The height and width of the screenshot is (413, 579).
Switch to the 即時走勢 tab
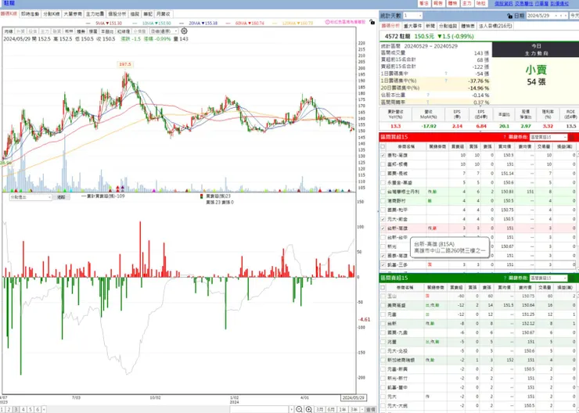(31, 13)
